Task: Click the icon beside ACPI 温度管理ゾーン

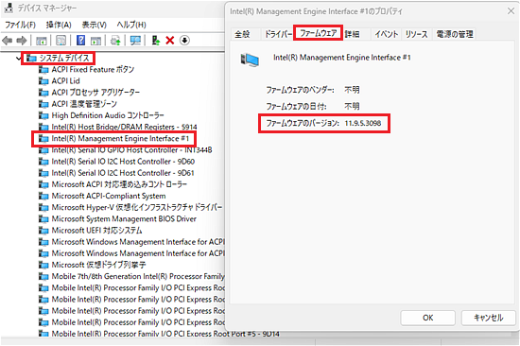Action: pyautogui.click(x=43, y=104)
